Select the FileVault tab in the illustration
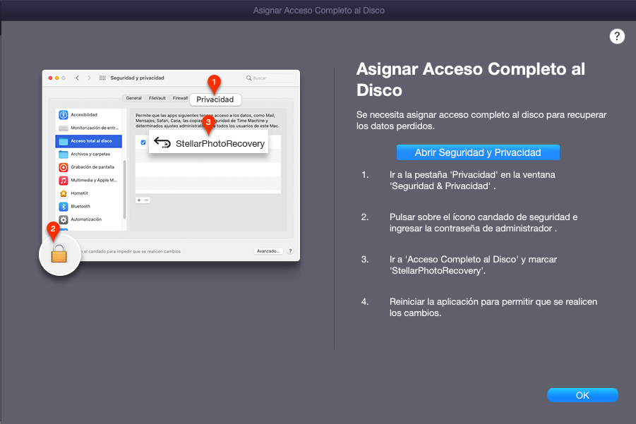The width and height of the screenshot is (636, 424). [x=157, y=98]
